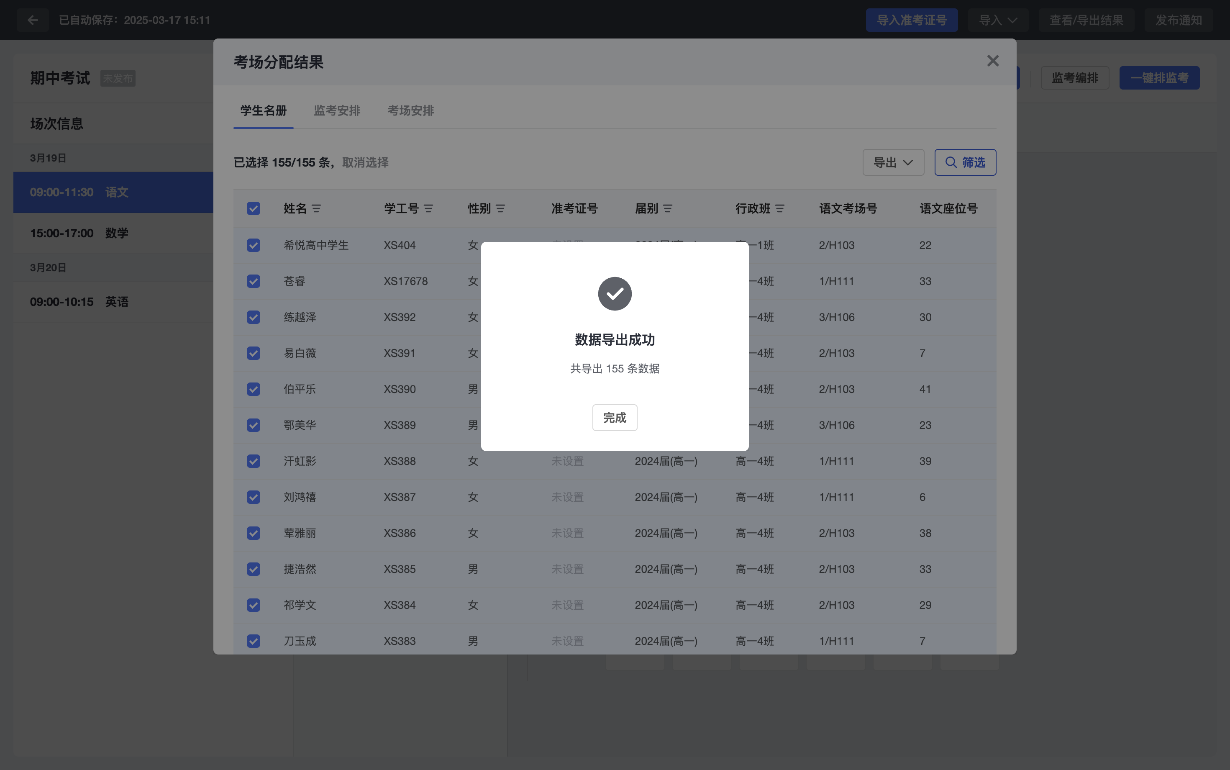Uncheck the row for 莘雅丽
Viewport: 1230px width, 770px height.
coord(254,533)
